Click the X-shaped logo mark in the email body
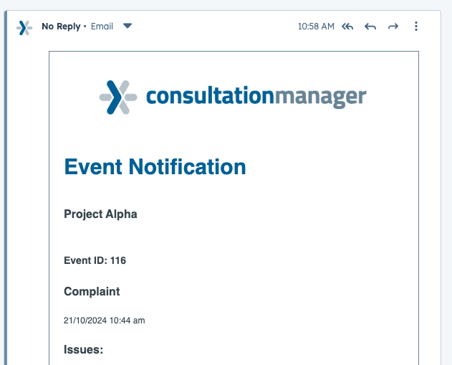 point(117,97)
